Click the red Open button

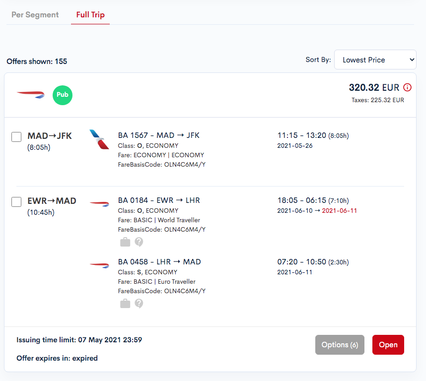(388, 345)
